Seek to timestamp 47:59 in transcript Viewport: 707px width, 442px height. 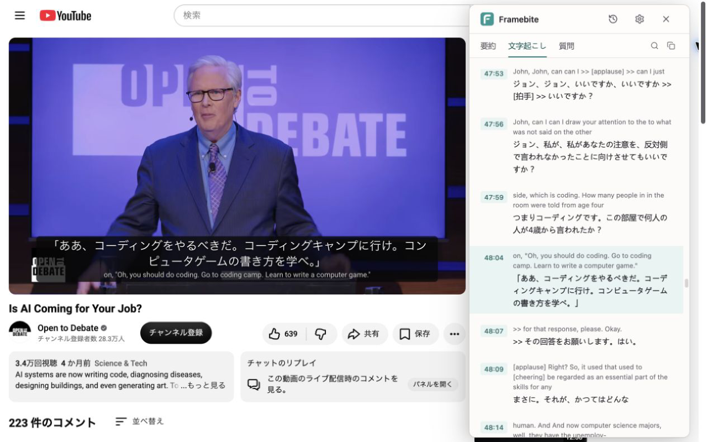[494, 197]
